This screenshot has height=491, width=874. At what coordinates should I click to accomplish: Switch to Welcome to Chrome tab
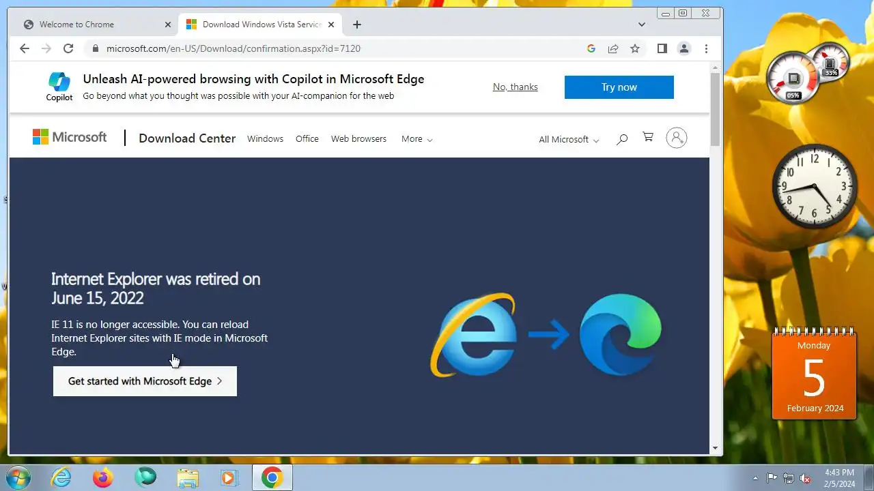[x=96, y=25]
